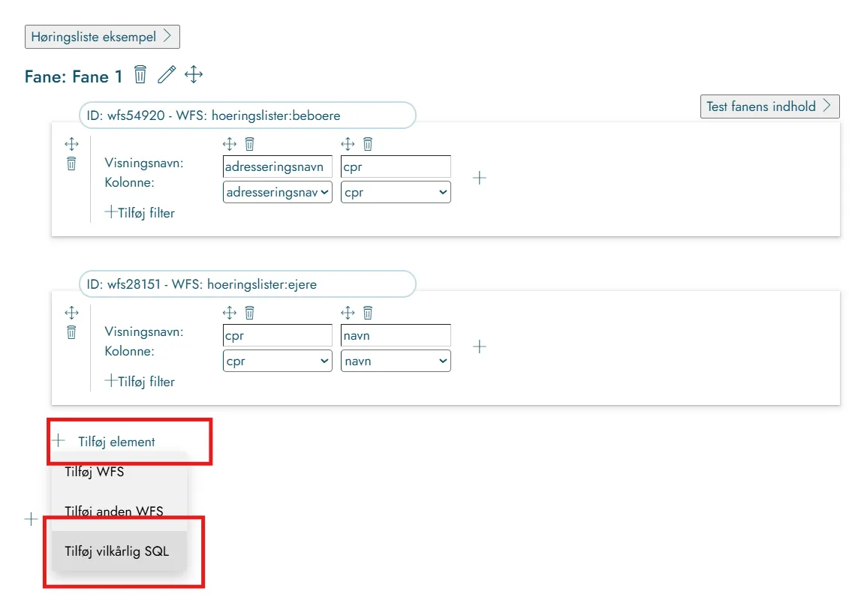Delete the whole hoeringslister:ejere block
The image size is (861, 606).
pos(71,332)
